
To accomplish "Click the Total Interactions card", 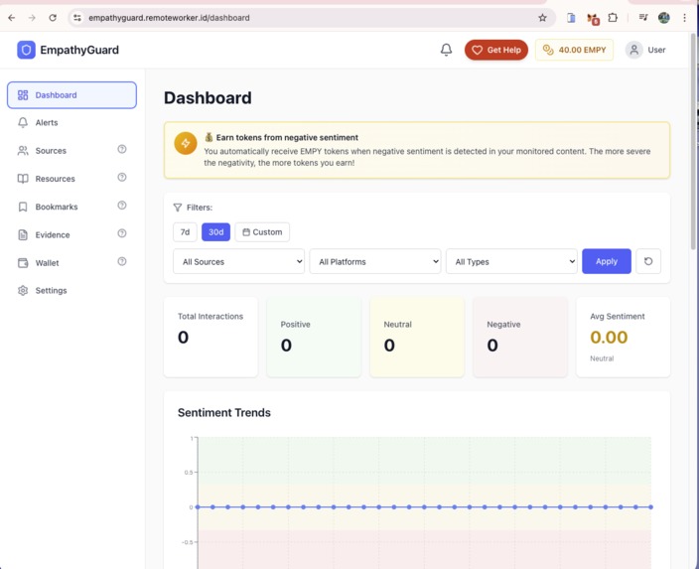I will 210,337.
